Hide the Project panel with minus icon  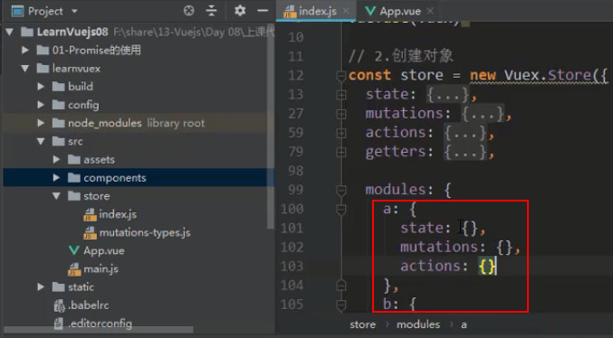(263, 11)
